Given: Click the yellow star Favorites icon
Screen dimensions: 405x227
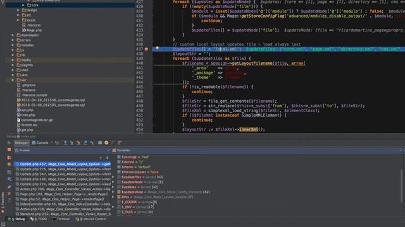Looking at the screenshot, I should [x=3, y=211].
